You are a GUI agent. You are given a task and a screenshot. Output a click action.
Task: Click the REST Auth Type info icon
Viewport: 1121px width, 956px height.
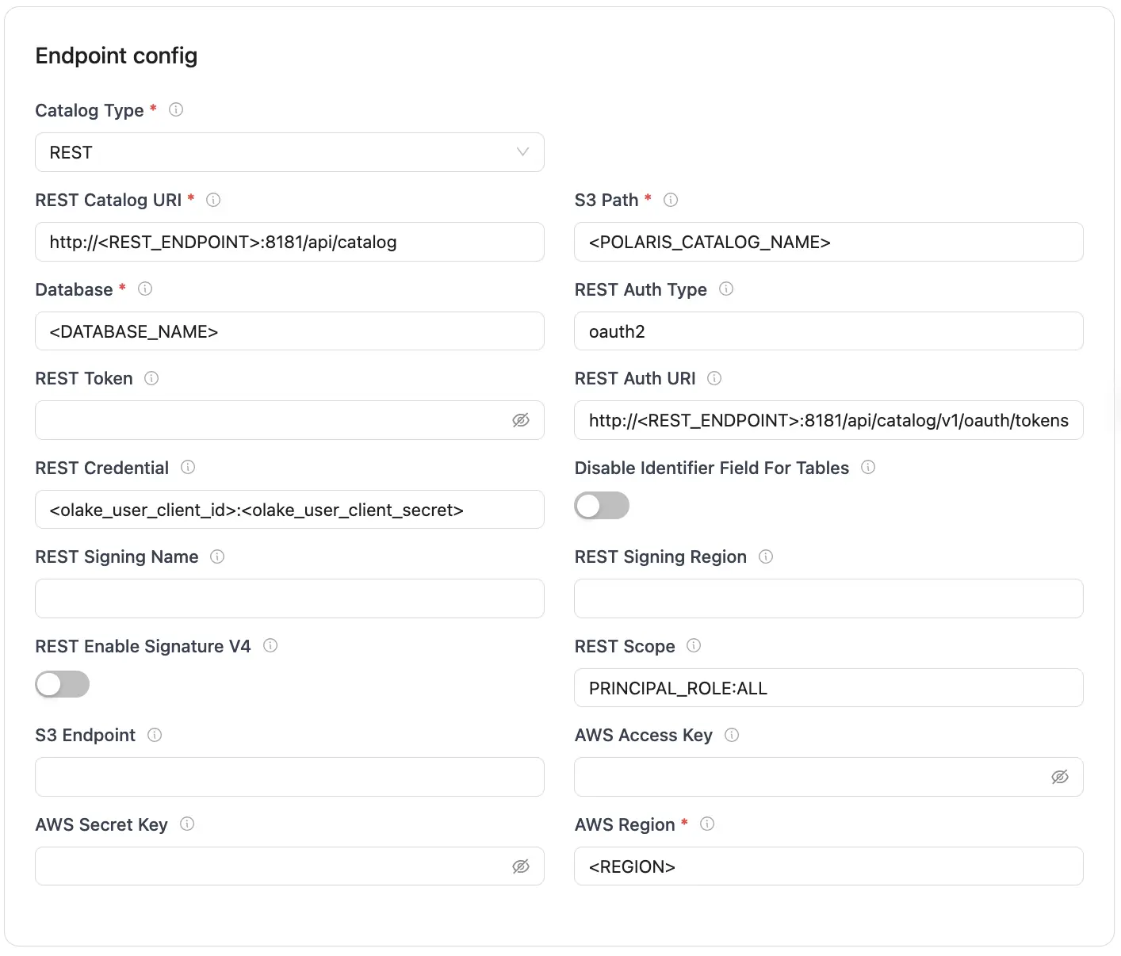[726, 289]
